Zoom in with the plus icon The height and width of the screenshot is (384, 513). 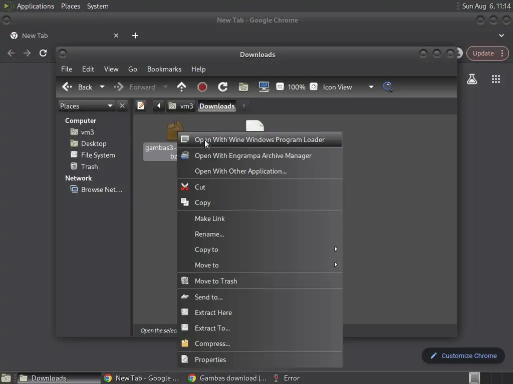(x=314, y=87)
